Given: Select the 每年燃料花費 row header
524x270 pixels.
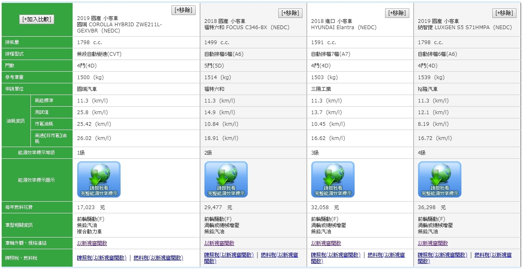Looking at the screenshot, I should [x=37, y=207].
